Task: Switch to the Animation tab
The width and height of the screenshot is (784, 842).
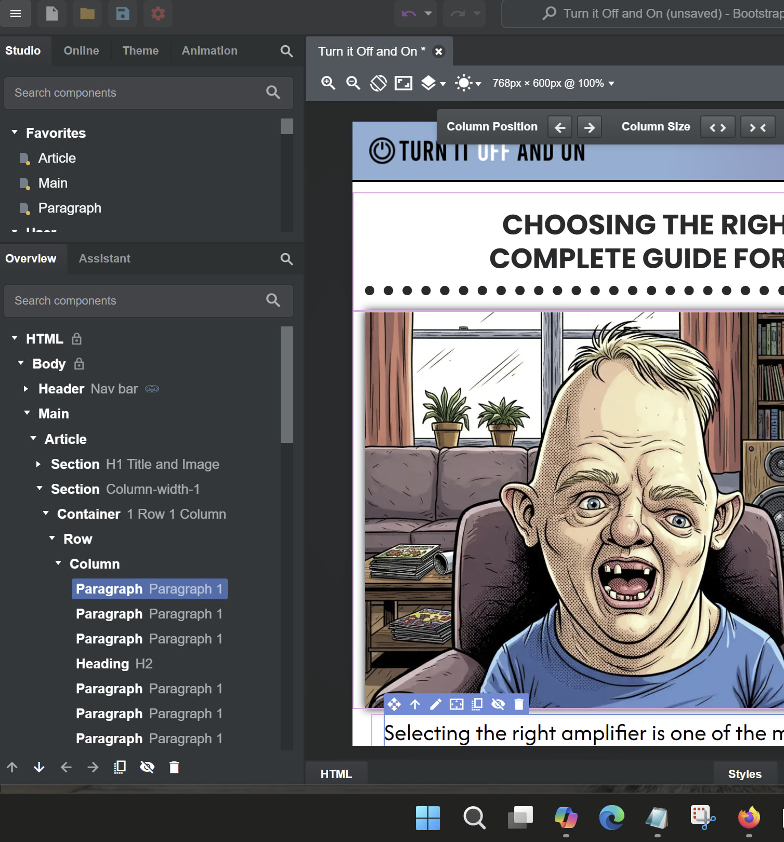Action: (x=210, y=51)
